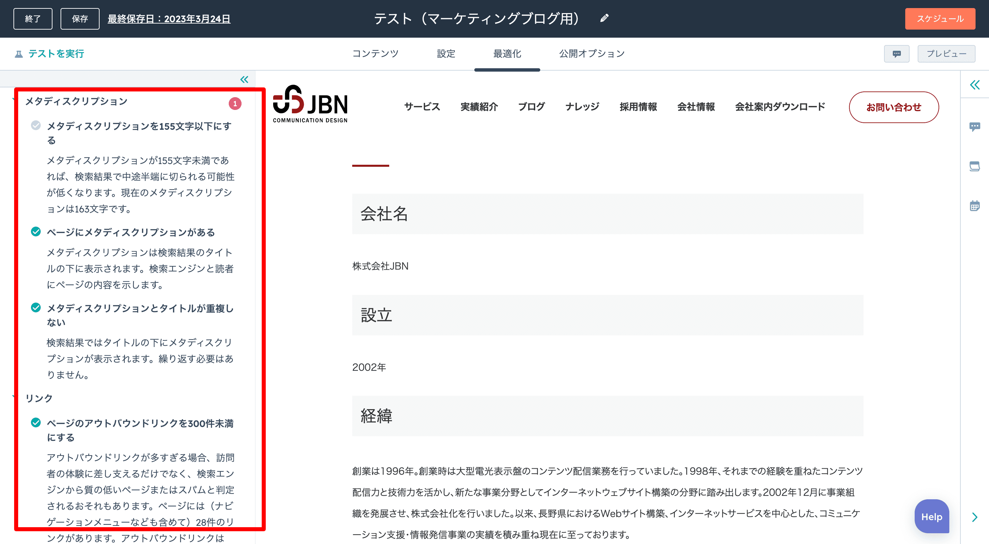Open ナレッジ in the site navigation
This screenshot has width=989, height=544.
[x=582, y=107]
